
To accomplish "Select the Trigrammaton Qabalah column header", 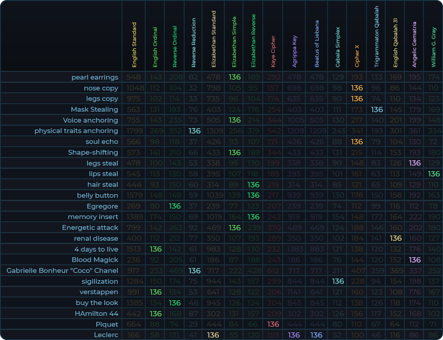I will (x=376, y=36).
